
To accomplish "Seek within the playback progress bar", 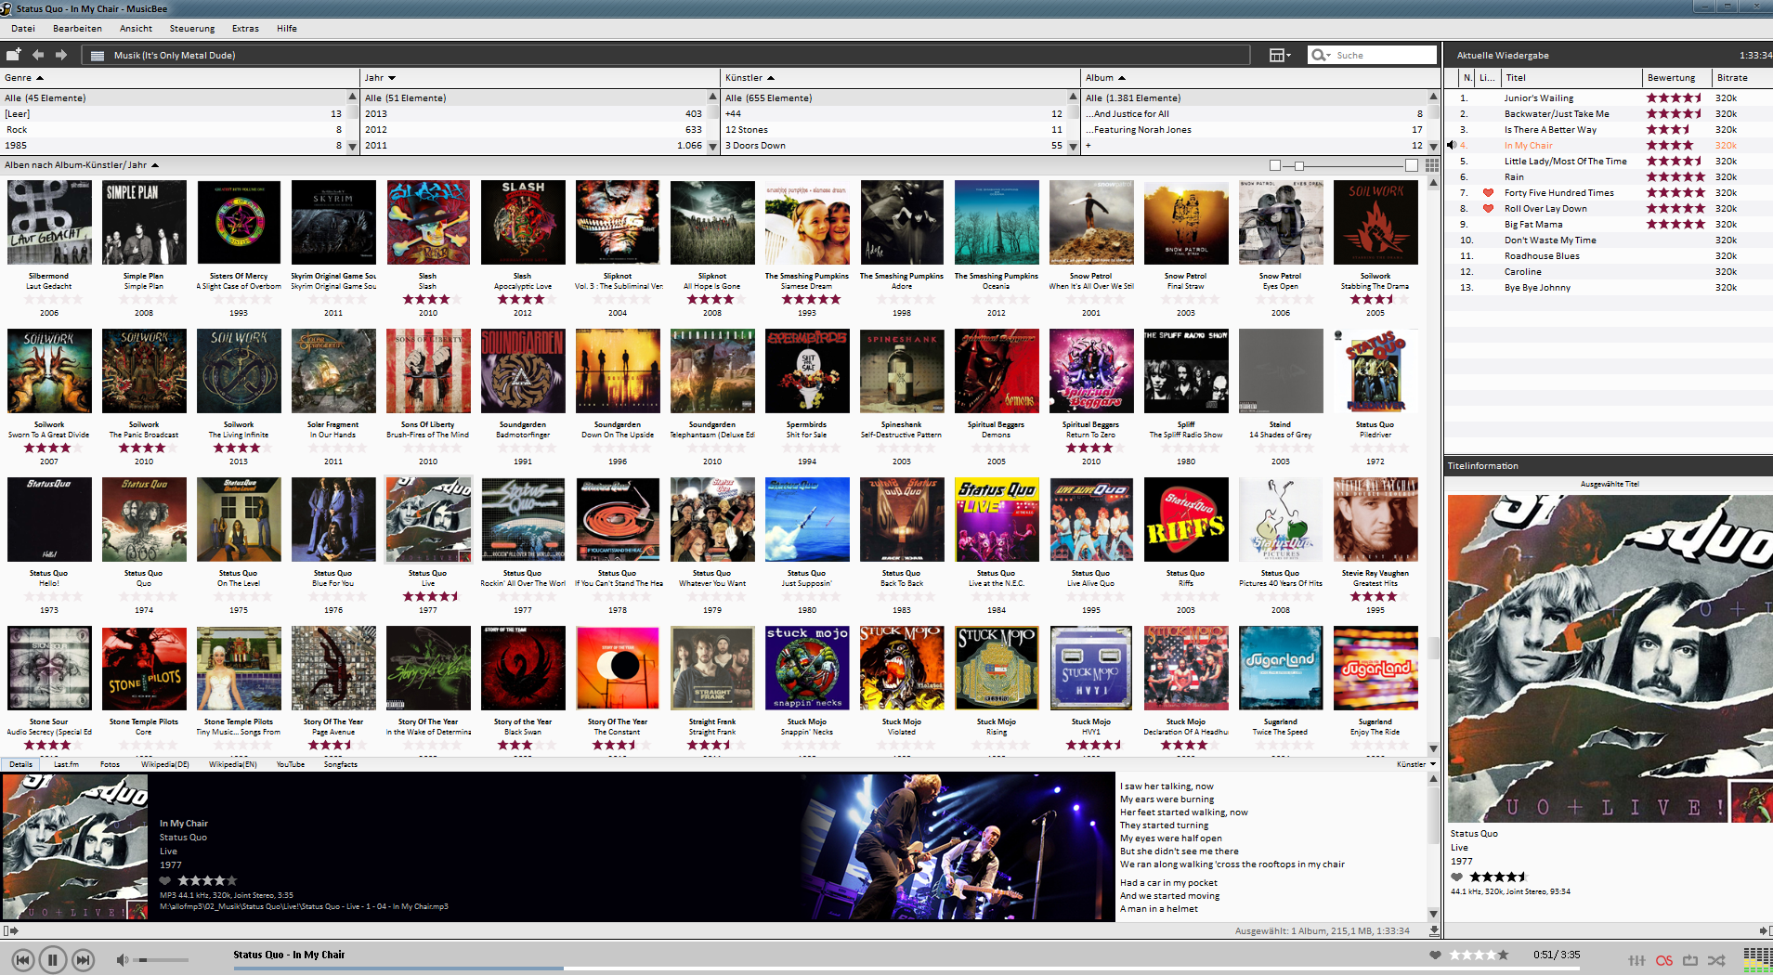I will pos(906,968).
